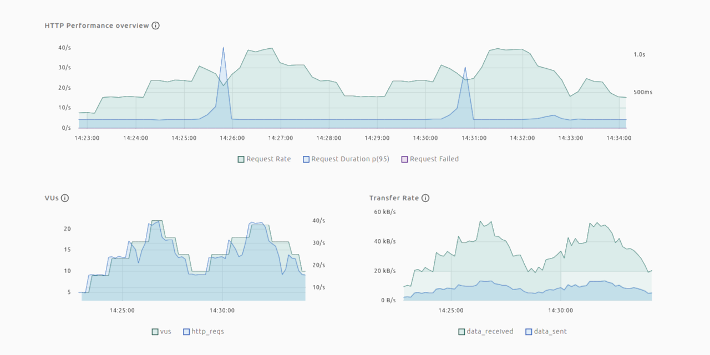The width and height of the screenshot is (710, 355).
Task: Click the Request Duration p(95) legend swatch
Action: click(306, 159)
